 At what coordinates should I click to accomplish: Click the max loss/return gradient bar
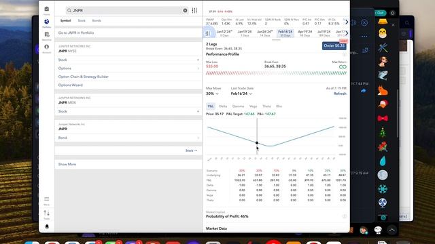pos(276,73)
